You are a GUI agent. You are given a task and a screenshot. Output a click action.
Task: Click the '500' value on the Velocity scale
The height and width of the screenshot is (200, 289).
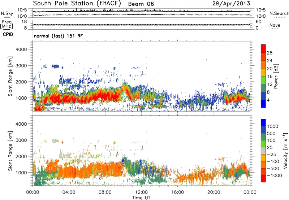coord(271,134)
